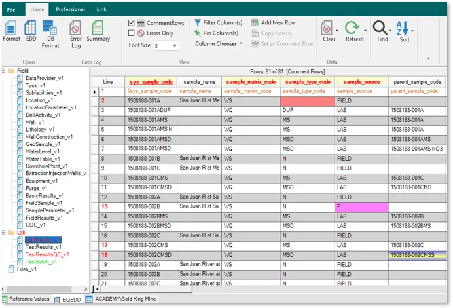Click the Errors Only prohibited icon
Image resolution: width=453 pixels, height=308 pixels.
141,33
